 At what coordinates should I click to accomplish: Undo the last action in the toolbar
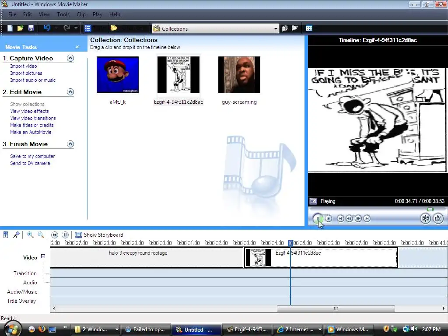[x=47, y=28]
